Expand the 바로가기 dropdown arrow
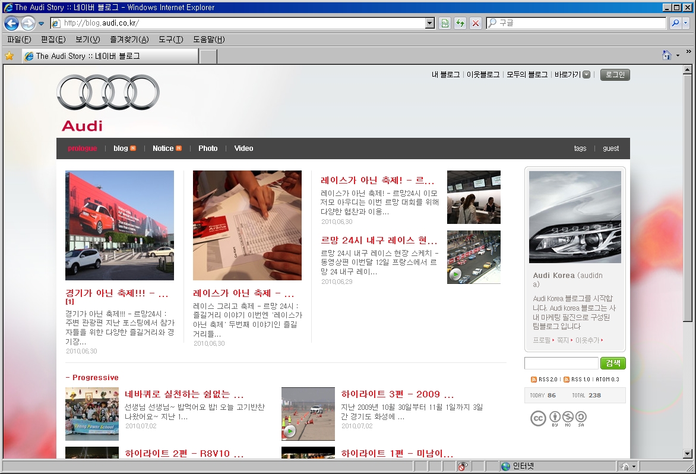696x474 pixels. (x=586, y=75)
